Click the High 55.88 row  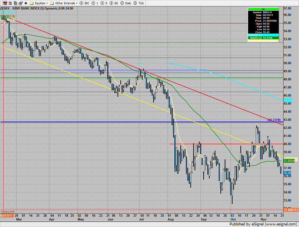tap(263, 27)
